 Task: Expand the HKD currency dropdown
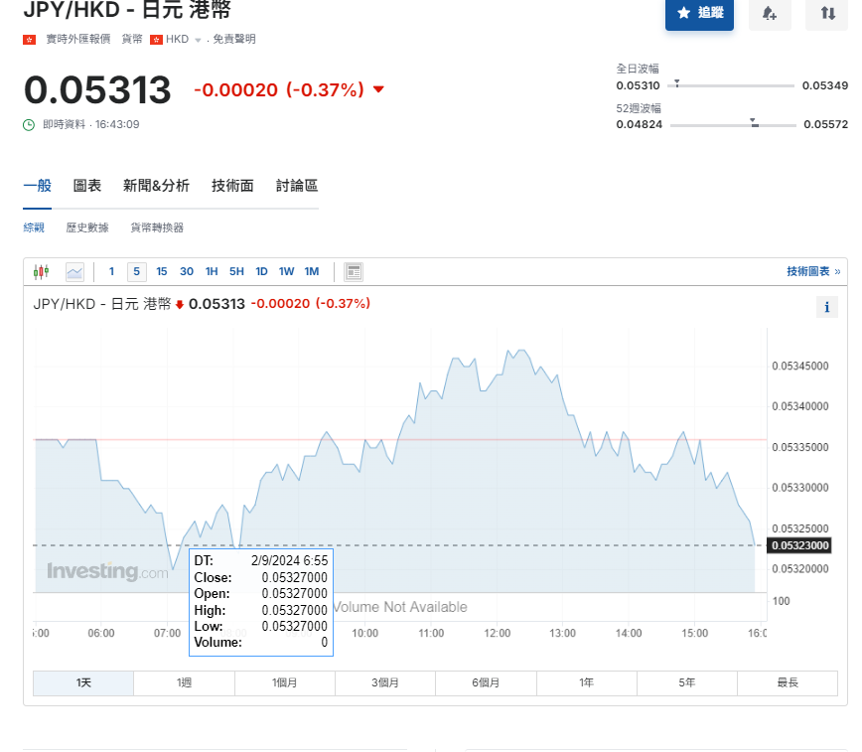(198, 40)
